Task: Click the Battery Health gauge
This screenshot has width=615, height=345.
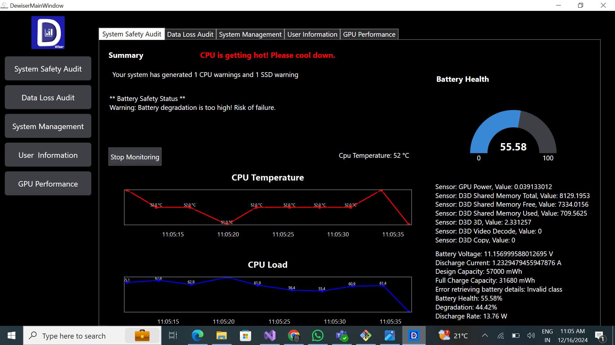Action: 513,134
